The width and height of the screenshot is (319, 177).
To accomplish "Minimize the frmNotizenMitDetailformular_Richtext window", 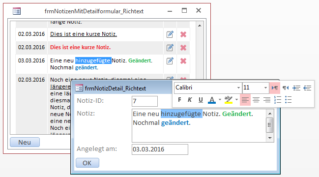I will pyautogui.click(x=170, y=11).
